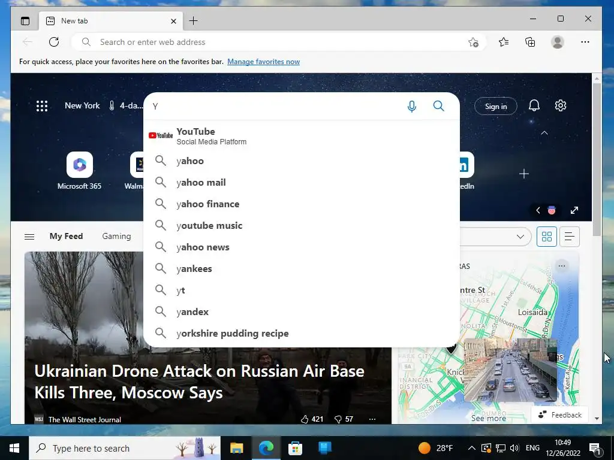Expand the background to full page
This screenshot has width=614, height=460.
pos(574,210)
